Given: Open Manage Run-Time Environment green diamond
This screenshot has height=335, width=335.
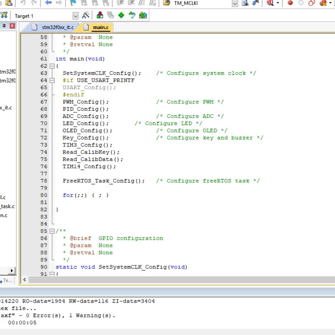Looking at the screenshot, I should tap(121, 15).
